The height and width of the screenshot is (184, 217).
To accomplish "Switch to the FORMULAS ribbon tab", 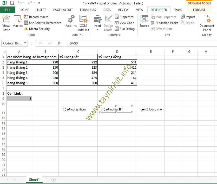I will tap(88, 10).
